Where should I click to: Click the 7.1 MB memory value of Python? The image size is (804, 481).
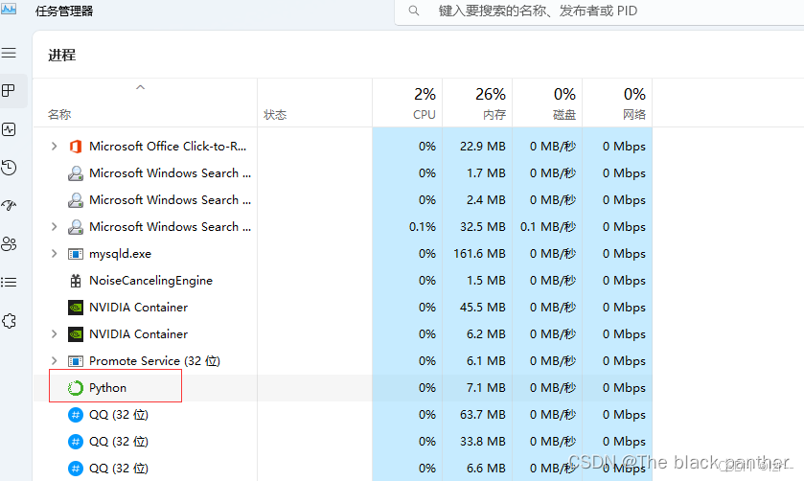[x=486, y=388]
